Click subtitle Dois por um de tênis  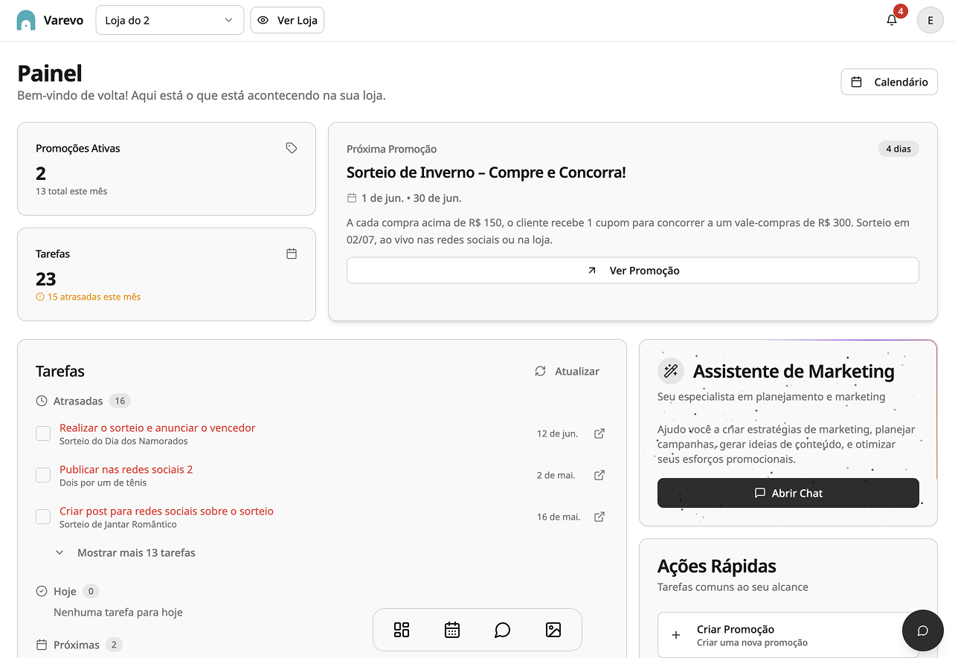click(103, 483)
